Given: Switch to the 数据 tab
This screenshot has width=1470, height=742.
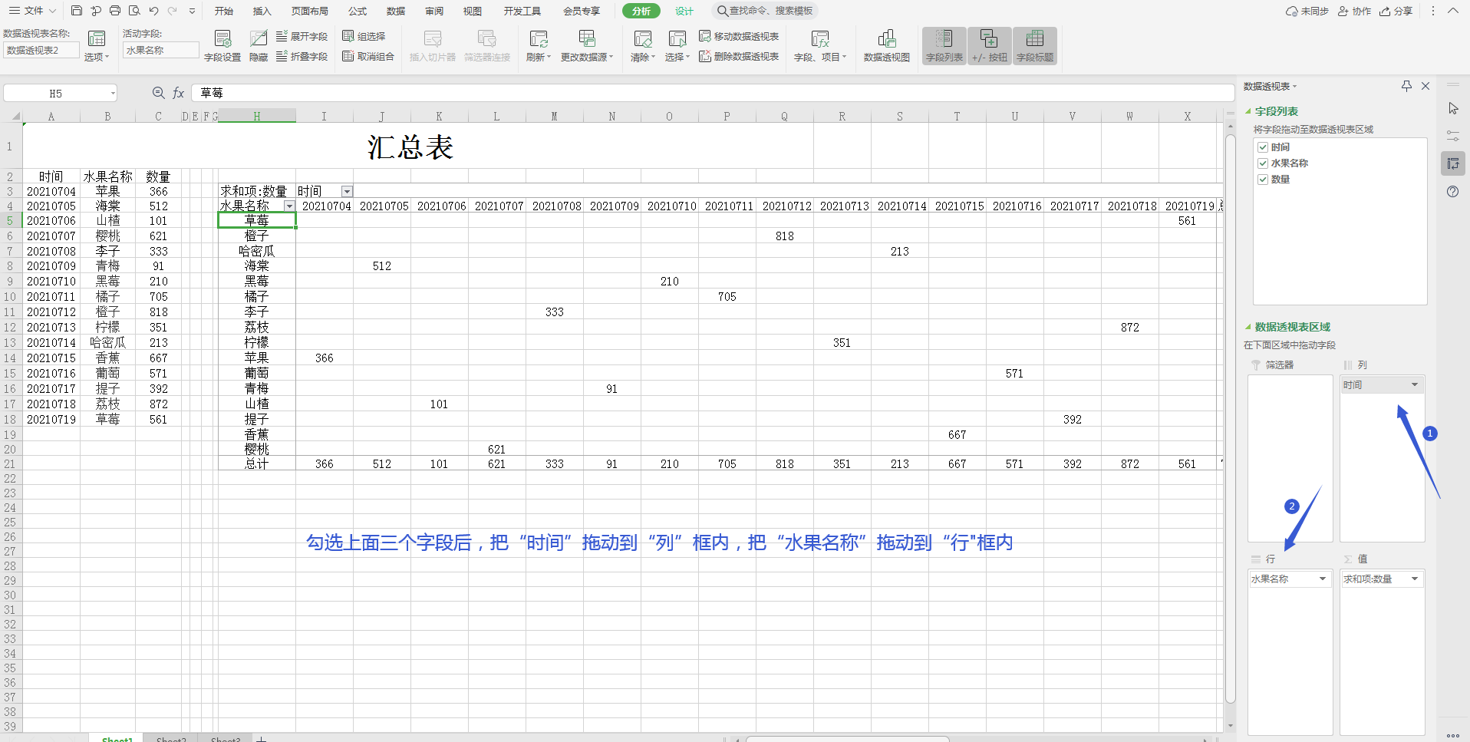Looking at the screenshot, I should tap(396, 11).
